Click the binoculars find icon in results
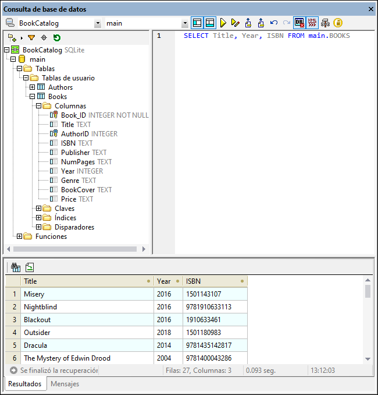This screenshot has height=395, width=378. point(15,267)
